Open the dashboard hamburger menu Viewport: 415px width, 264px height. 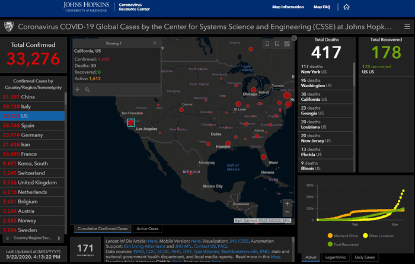click(x=407, y=27)
